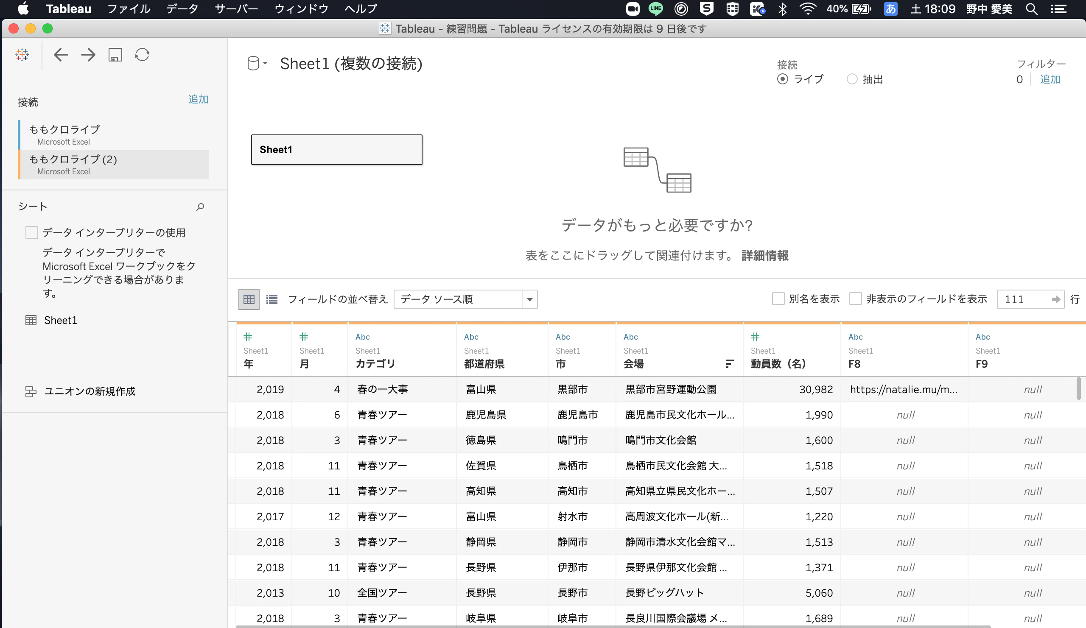Select ももクロライブ (2) connection
Image resolution: width=1086 pixels, height=628 pixels.
point(113,165)
